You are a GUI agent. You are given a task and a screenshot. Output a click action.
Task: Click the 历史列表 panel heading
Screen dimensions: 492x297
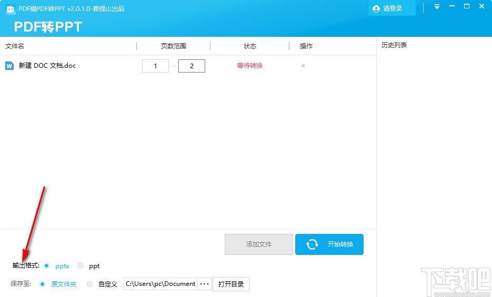pyautogui.click(x=394, y=45)
